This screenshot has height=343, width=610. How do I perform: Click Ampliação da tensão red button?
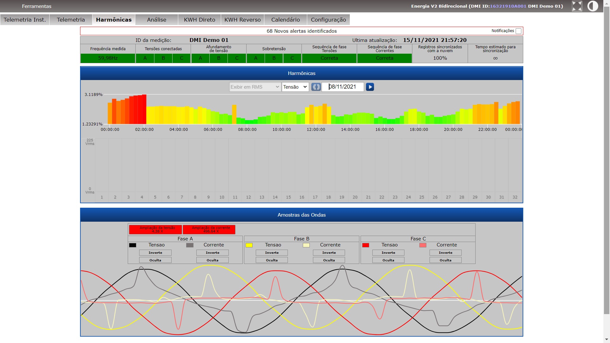click(x=155, y=229)
